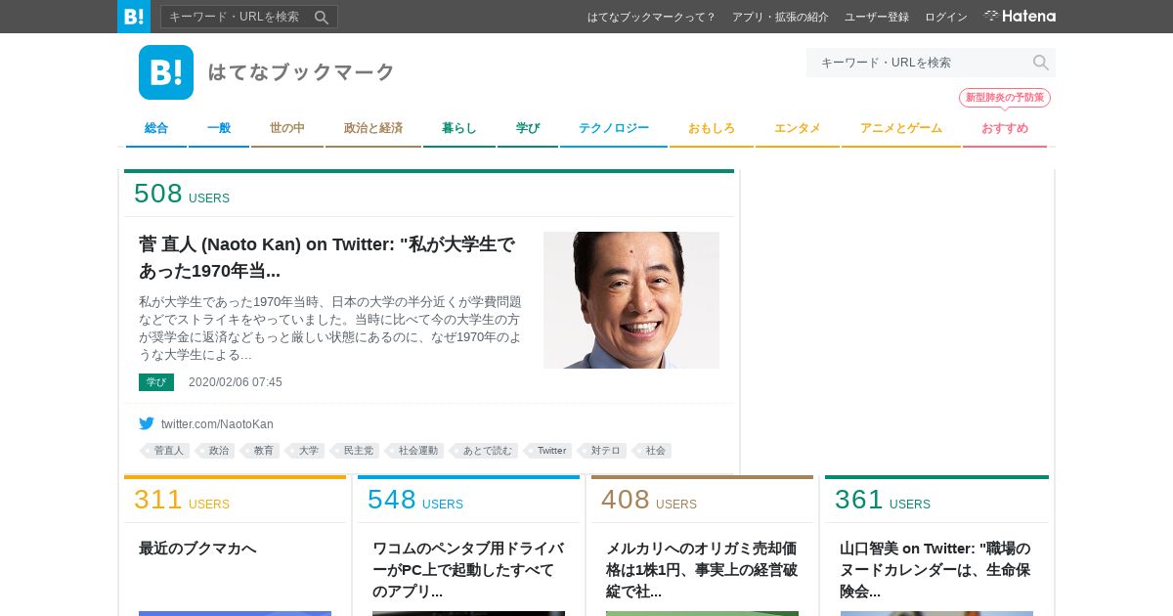
Task: Select the おもしろ category tab
Action: [x=712, y=128]
